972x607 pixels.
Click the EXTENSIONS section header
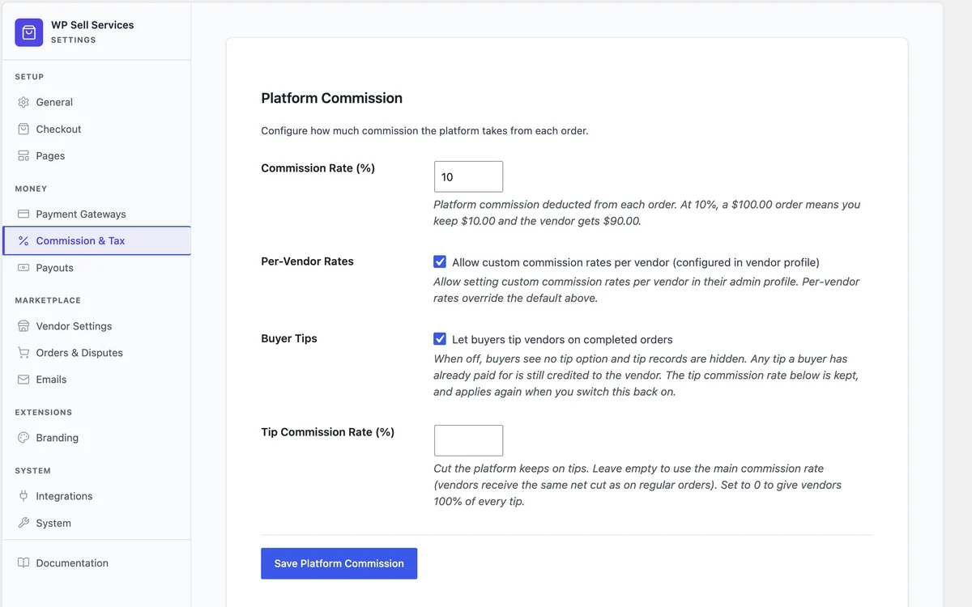[43, 412]
